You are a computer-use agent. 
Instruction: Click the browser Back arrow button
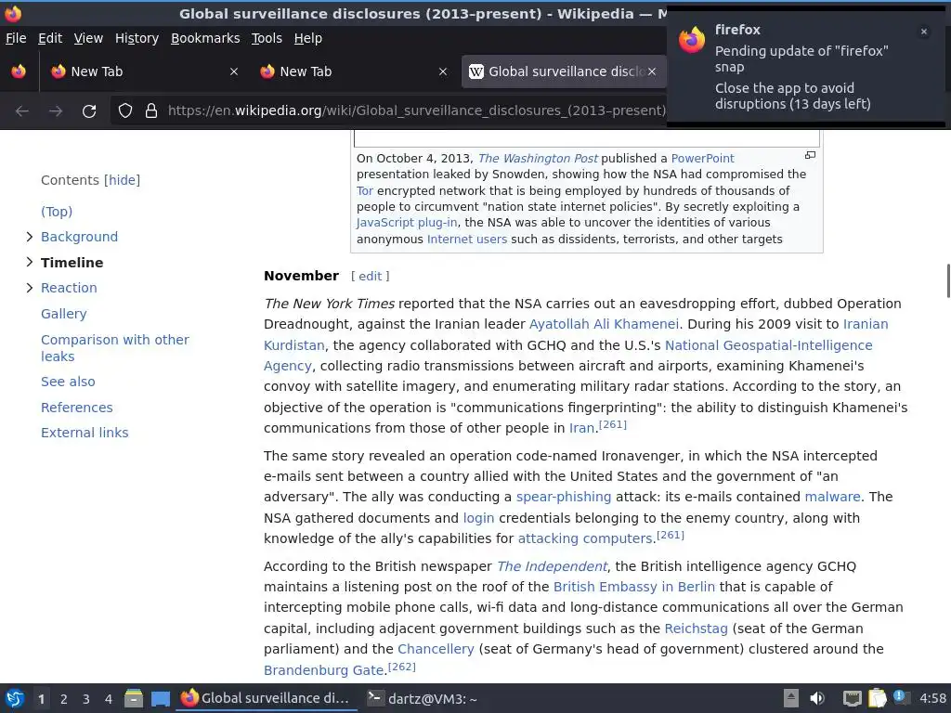tap(22, 111)
